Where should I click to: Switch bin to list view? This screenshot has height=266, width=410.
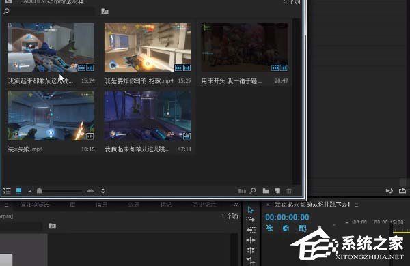[7, 191]
